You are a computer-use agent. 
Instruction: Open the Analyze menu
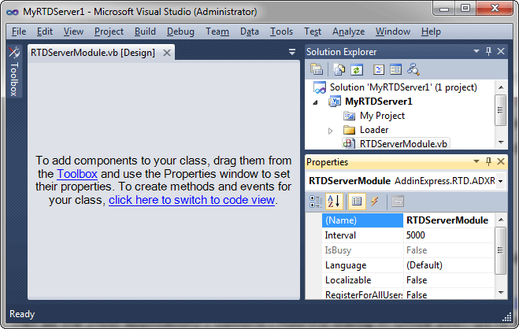click(x=349, y=31)
